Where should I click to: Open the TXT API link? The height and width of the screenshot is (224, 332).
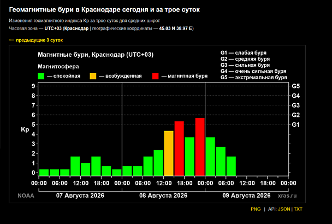pos(298,209)
